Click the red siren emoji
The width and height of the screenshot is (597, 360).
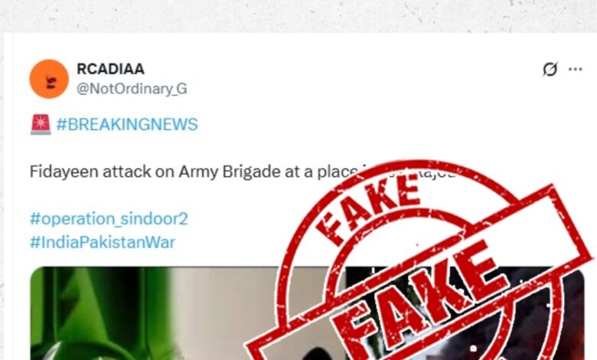click(x=41, y=124)
